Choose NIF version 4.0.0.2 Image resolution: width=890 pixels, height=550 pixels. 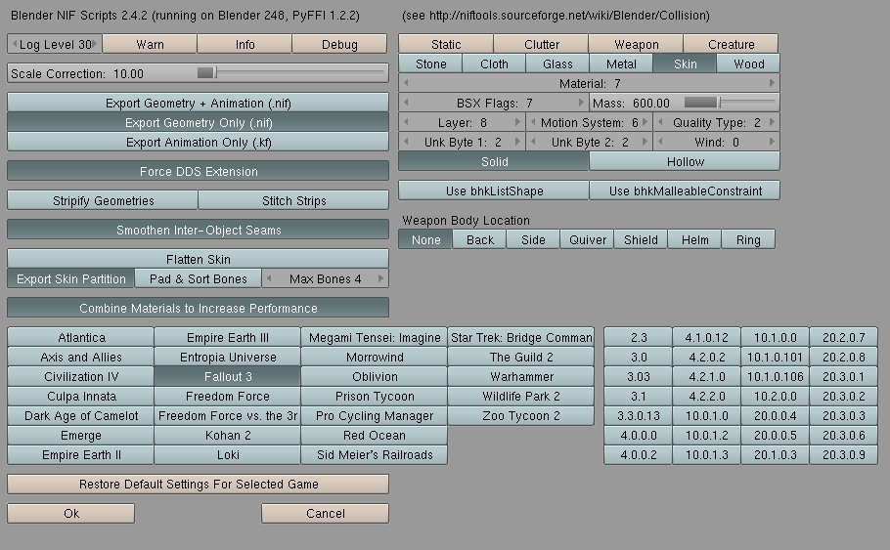[x=638, y=454]
